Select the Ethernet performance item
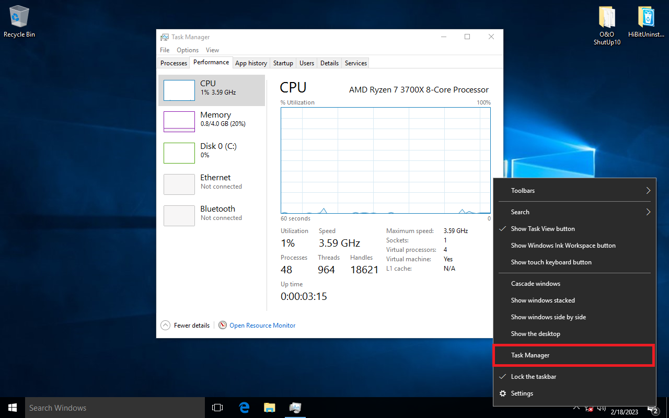Image resolution: width=669 pixels, height=418 pixels. (212, 184)
